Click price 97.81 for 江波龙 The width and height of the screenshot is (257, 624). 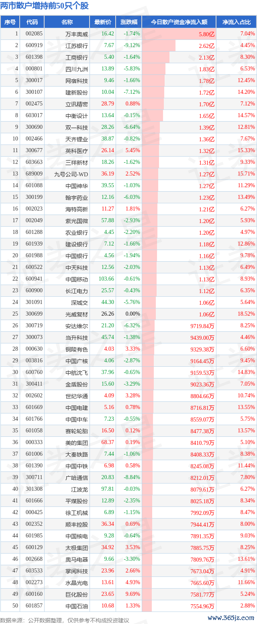coord(108,489)
